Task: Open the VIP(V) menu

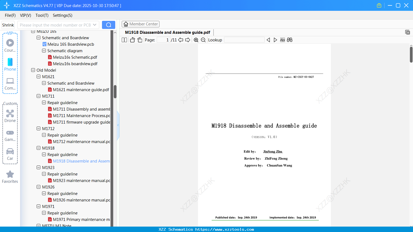Action: [x=25, y=15]
